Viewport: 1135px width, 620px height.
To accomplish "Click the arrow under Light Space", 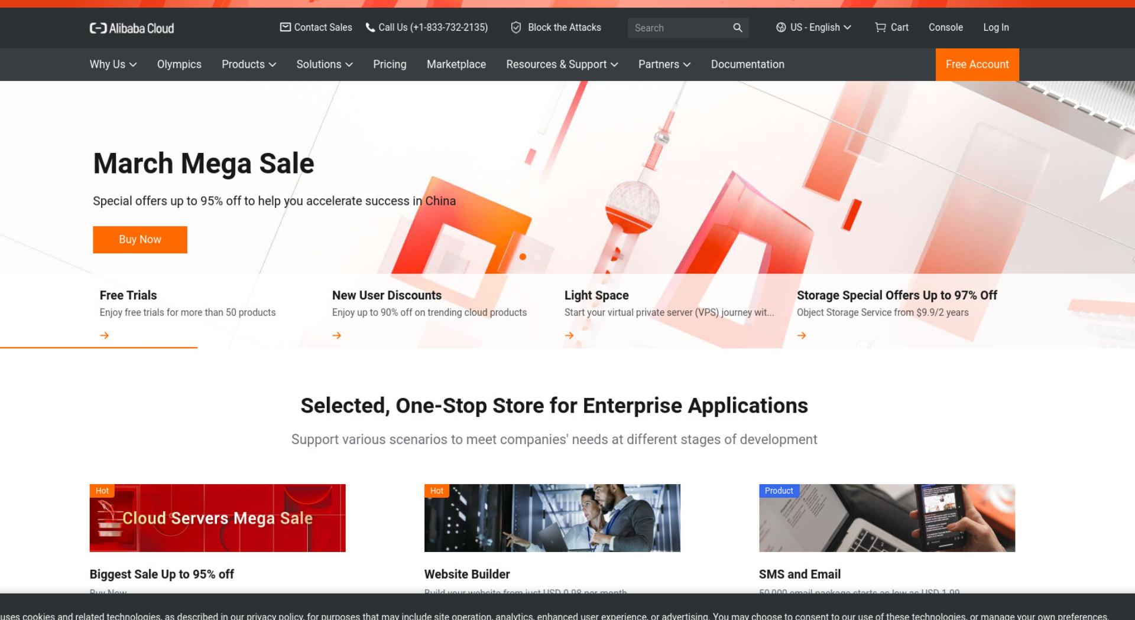I will click(569, 335).
